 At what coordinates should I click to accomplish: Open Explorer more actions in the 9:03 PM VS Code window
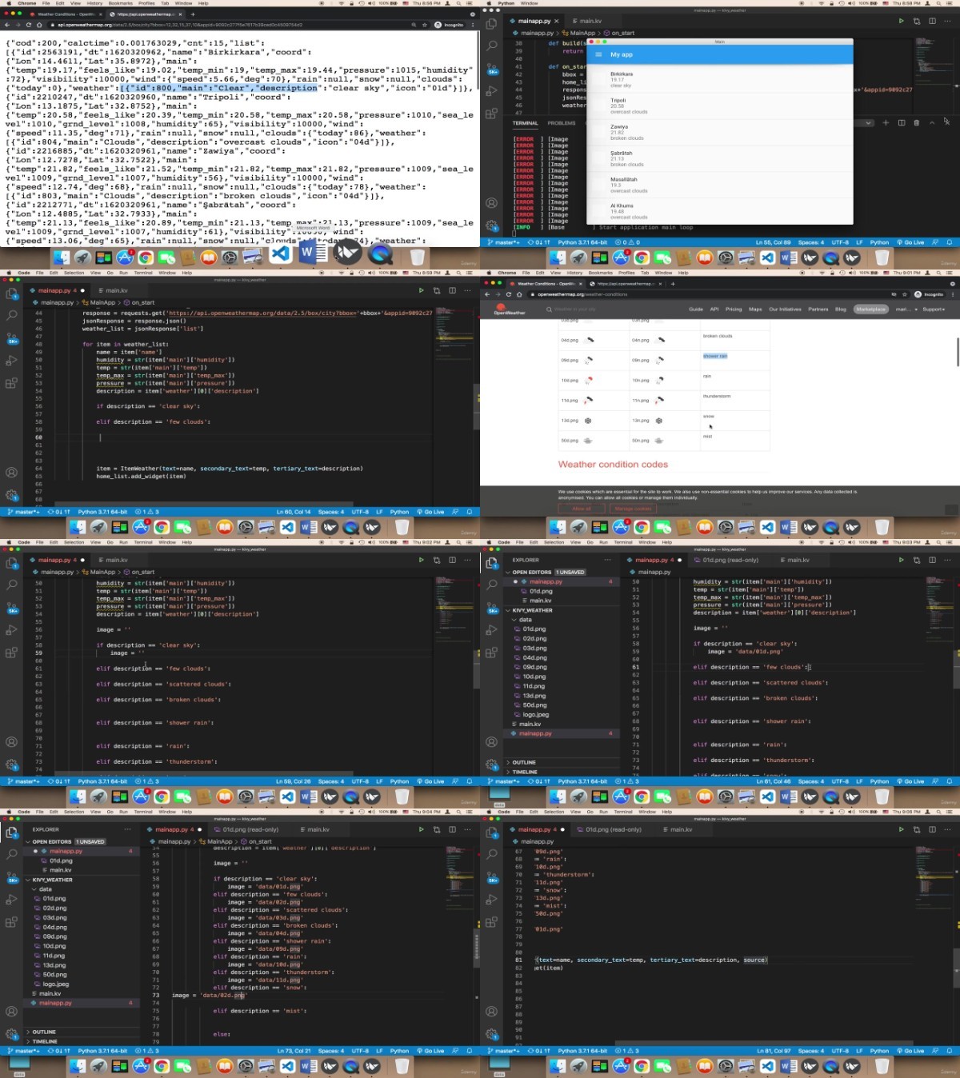click(x=608, y=560)
